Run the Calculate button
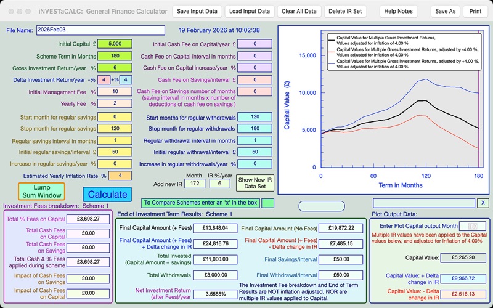 [x=107, y=194]
